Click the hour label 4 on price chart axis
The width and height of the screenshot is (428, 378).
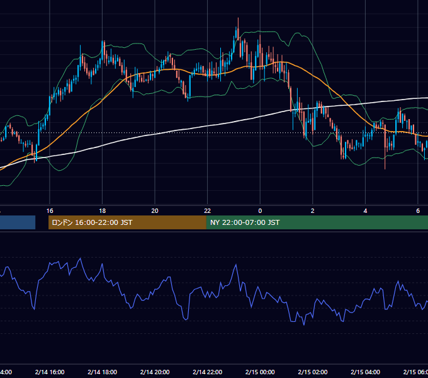365,211
